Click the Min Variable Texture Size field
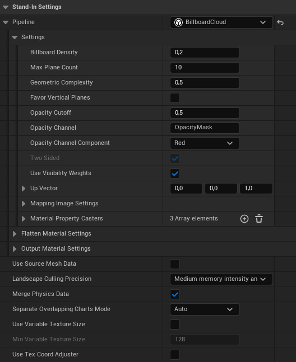Screen dimensions: 296x362 pyautogui.click(x=205, y=340)
